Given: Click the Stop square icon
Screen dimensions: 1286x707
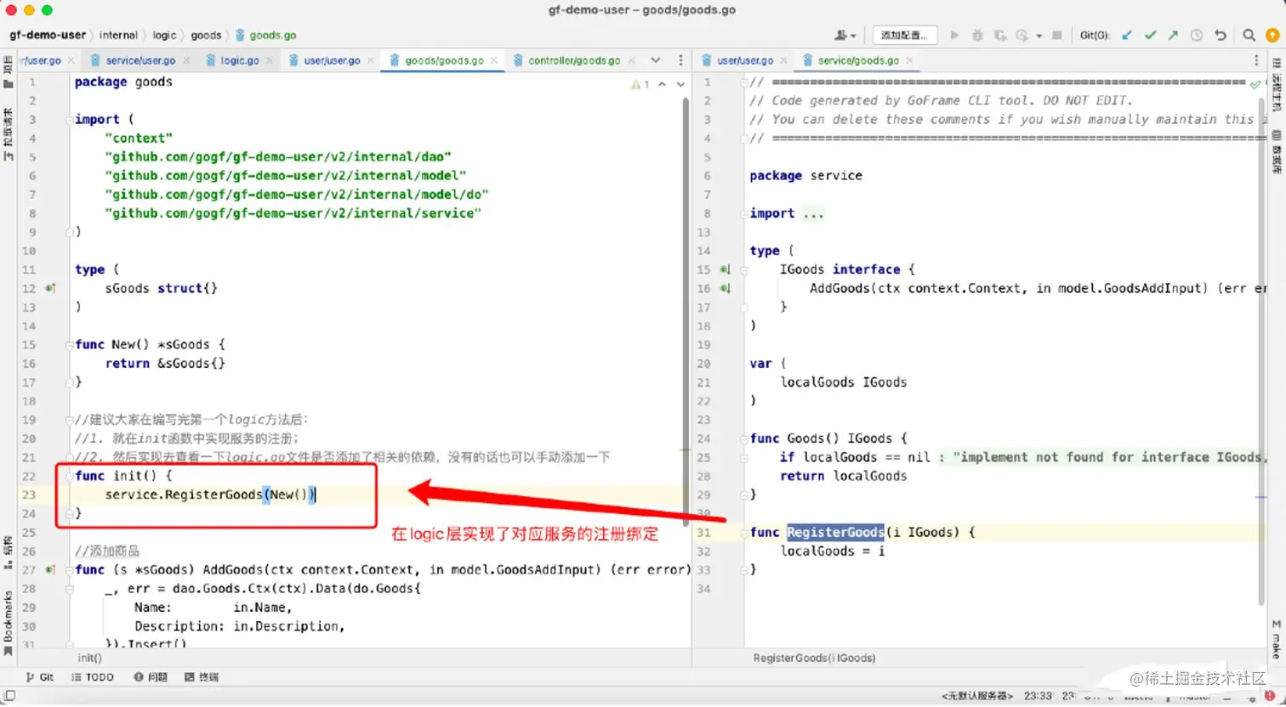Looking at the screenshot, I should point(1057,35).
